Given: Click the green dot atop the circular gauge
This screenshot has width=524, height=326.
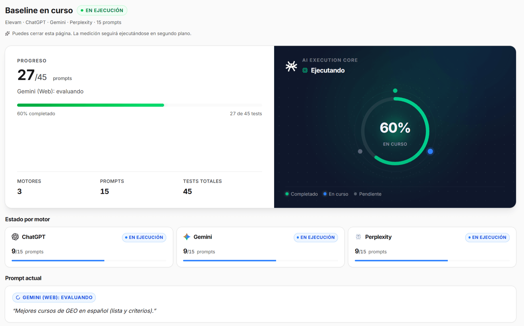Looking at the screenshot, I should coord(395,91).
